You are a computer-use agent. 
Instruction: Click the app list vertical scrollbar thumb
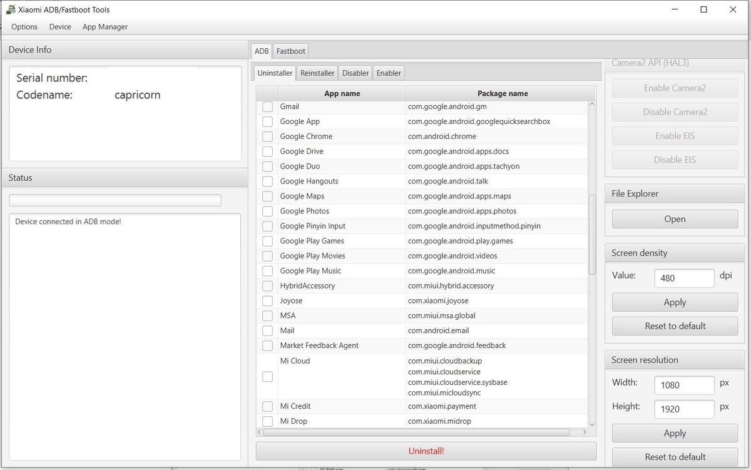pyautogui.click(x=593, y=234)
